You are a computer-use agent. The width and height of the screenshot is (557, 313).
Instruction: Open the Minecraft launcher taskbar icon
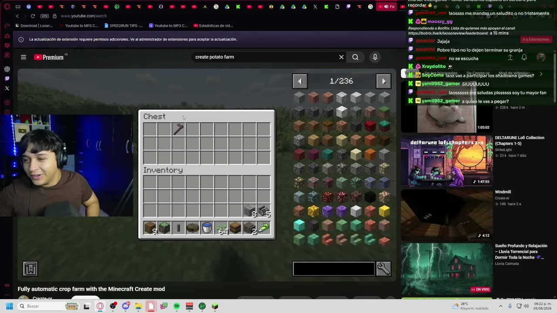215,306
